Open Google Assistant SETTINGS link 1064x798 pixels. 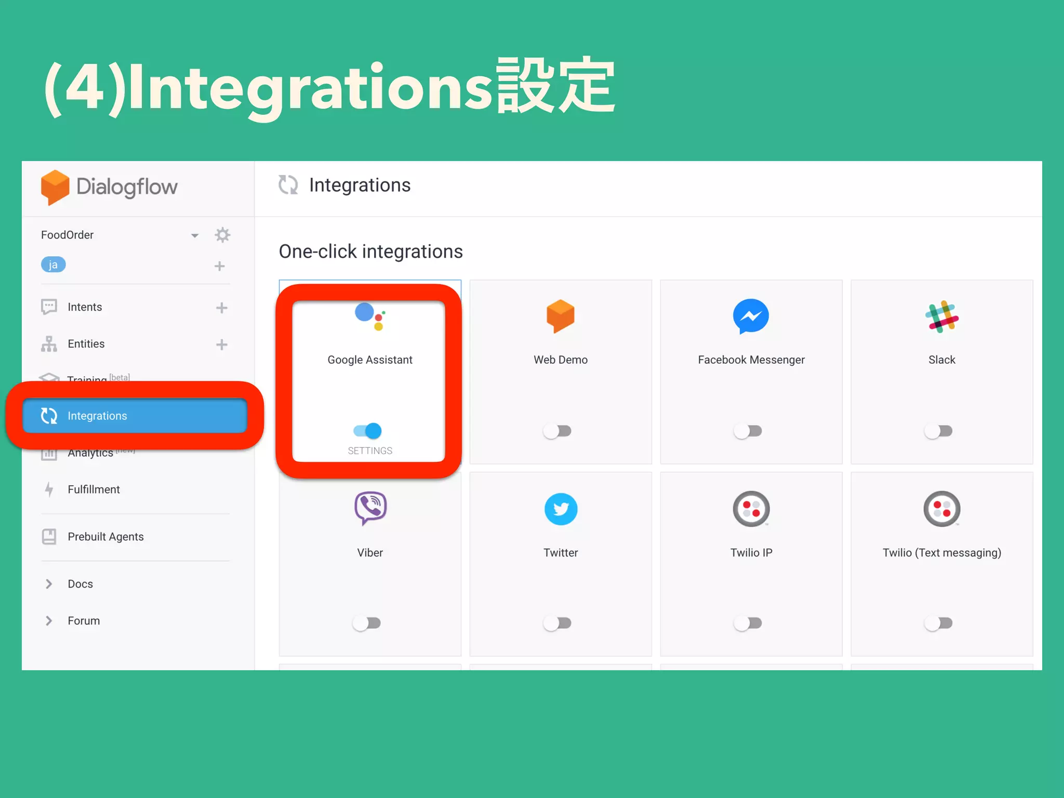370,451
